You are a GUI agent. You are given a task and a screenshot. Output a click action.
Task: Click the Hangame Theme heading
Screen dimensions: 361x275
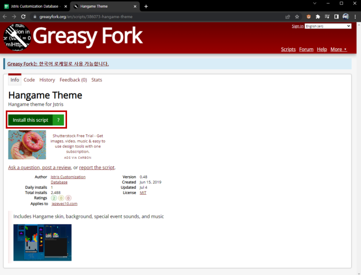click(45, 95)
